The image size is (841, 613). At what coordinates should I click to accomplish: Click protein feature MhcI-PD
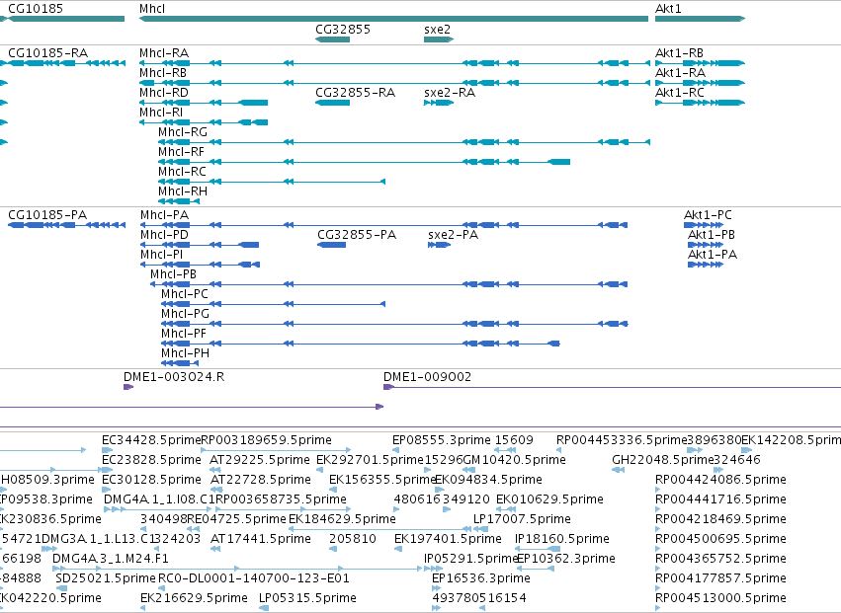200,245
